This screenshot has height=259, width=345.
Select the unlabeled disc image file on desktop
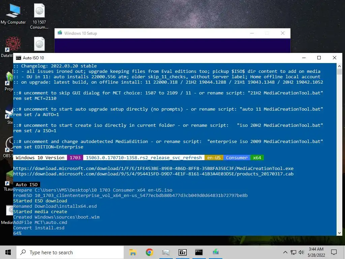tap(39, 44)
